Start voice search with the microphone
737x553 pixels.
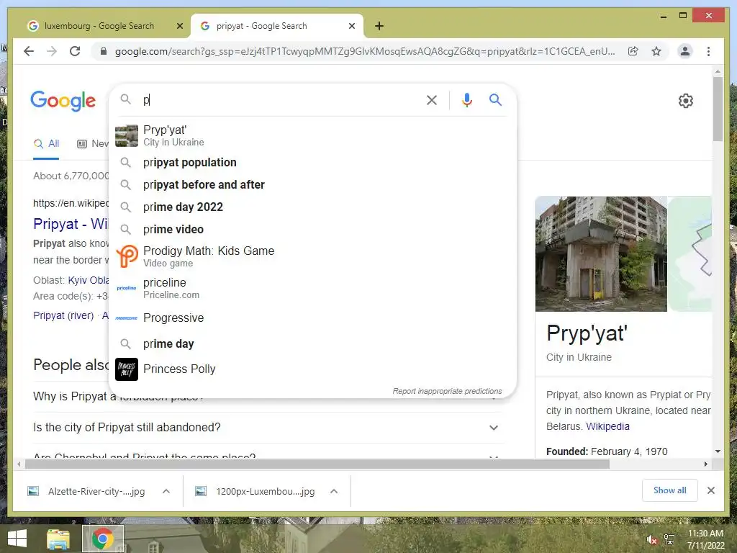click(x=466, y=99)
